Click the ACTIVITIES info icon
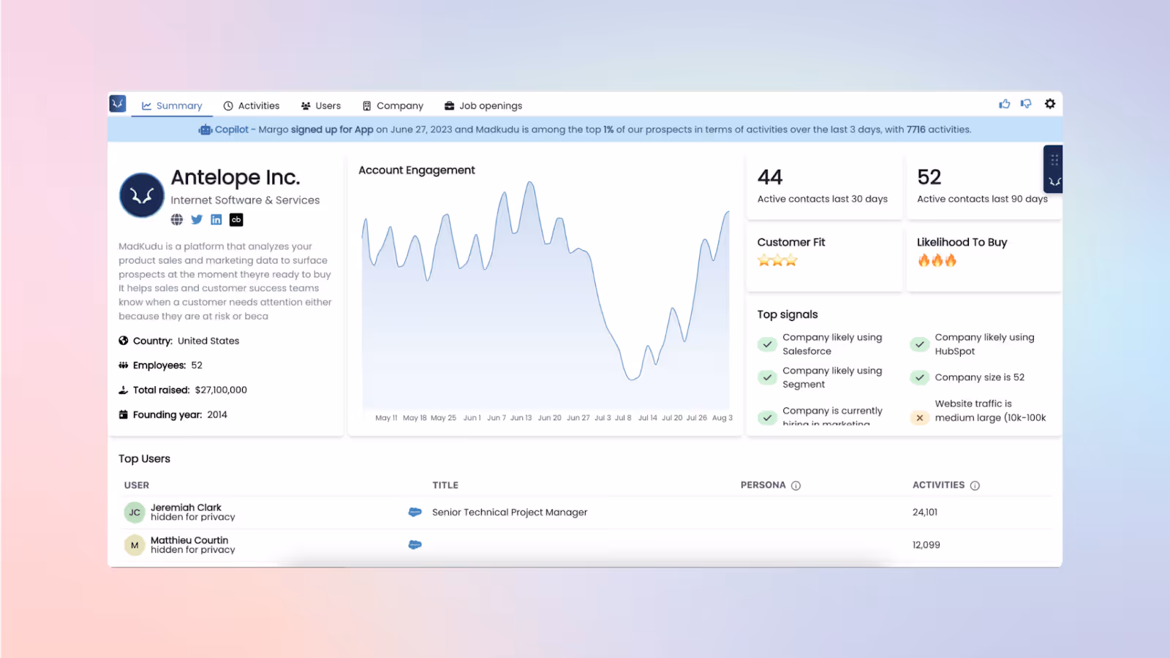The width and height of the screenshot is (1170, 658). click(975, 485)
